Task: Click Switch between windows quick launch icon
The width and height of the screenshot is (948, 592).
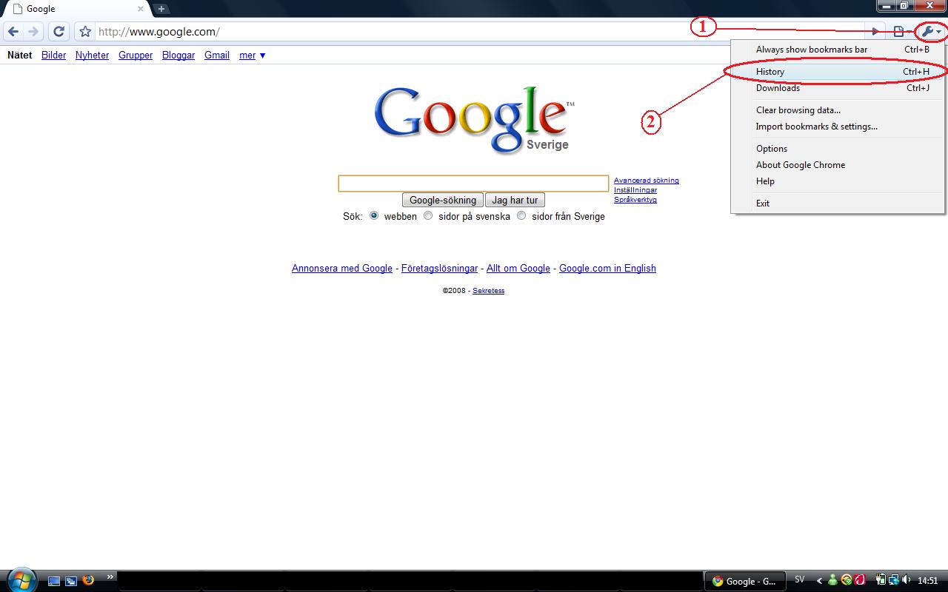Action: [x=71, y=581]
